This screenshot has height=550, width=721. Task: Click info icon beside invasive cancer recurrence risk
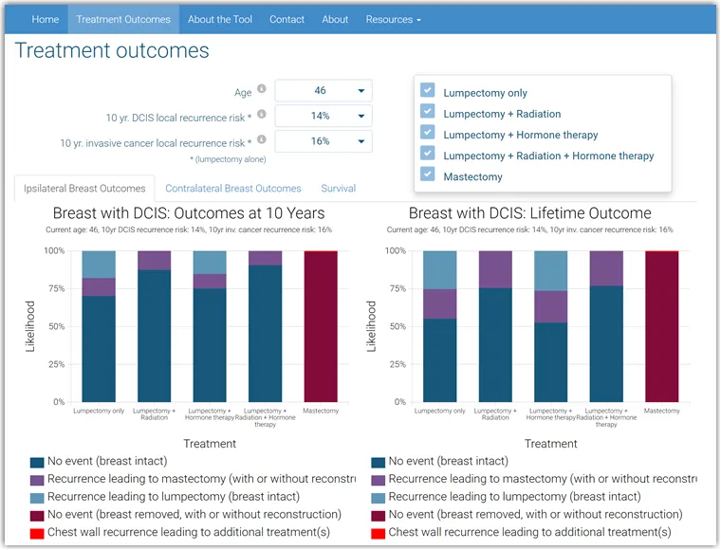point(262,139)
